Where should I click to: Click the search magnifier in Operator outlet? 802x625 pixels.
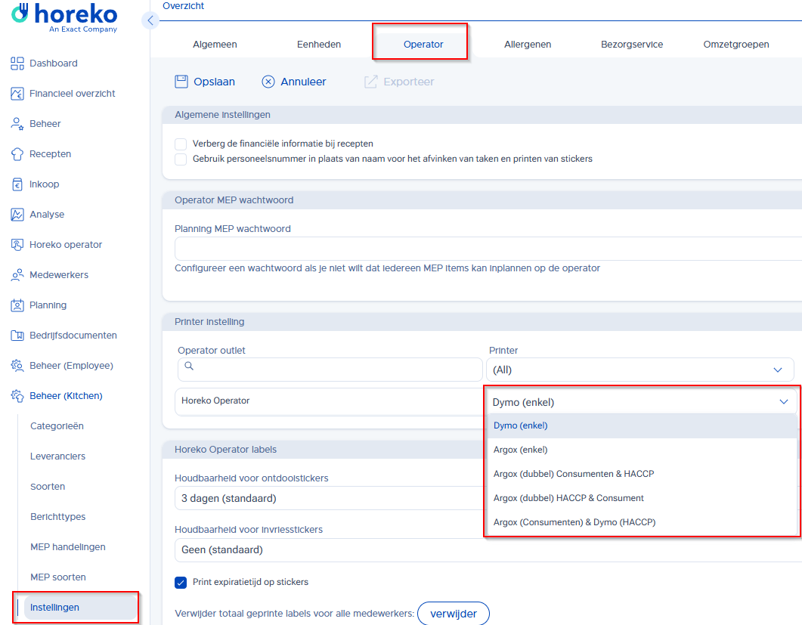(189, 366)
